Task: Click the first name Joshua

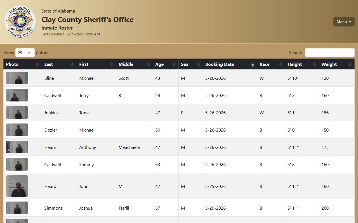Action: point(86,208)
